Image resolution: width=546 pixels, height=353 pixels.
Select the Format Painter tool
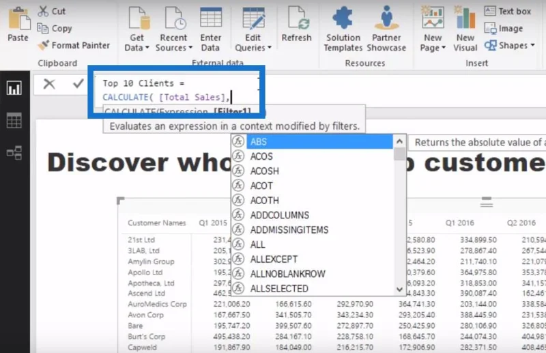pos(74,45)
